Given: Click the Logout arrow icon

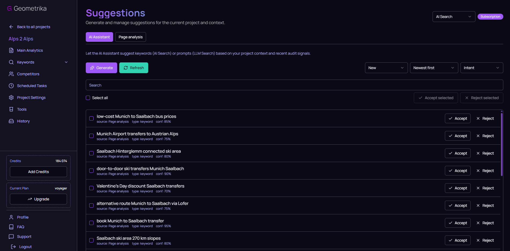Looking at the screenshot, I should (x=13, y=247).
